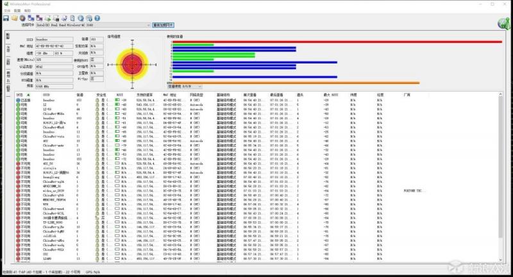Image resolution: width=513 pixels, height=277 pixels.
Task: Sort by the 安全性 column header
Action: point(101,95)
